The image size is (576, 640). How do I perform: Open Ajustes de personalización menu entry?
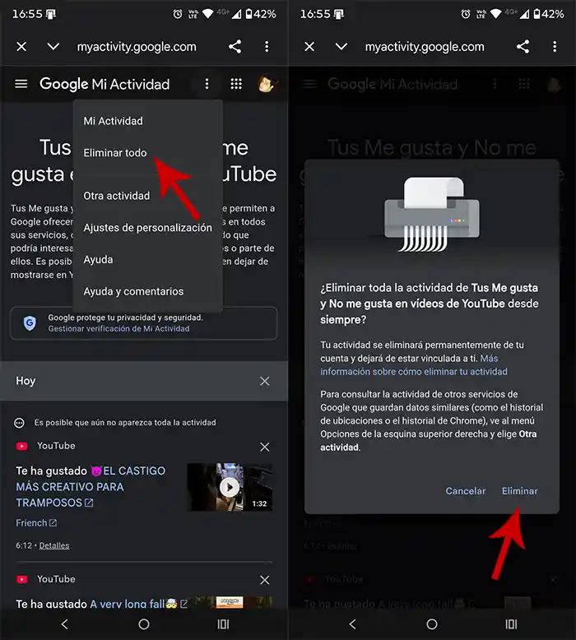click(147, 227)
